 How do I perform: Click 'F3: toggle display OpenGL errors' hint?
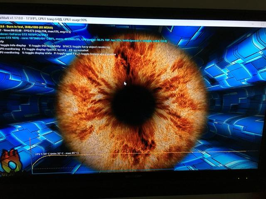(x=44, y=50)
